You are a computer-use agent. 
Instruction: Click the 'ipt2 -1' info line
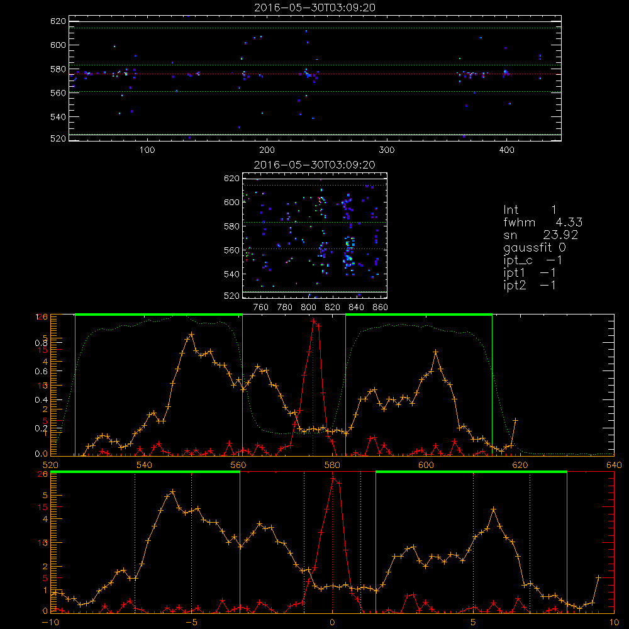click(530, 285)
